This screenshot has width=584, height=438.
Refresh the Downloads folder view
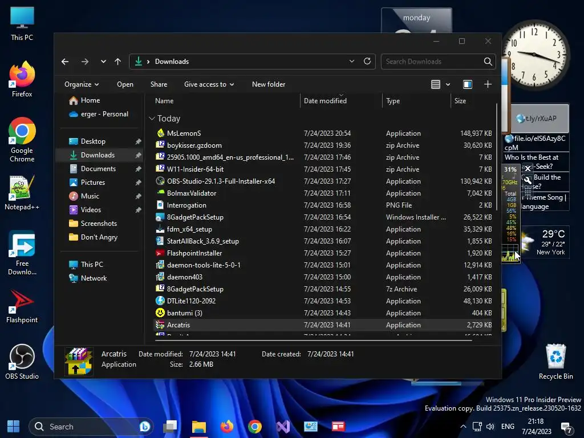(x=367, y=62)
